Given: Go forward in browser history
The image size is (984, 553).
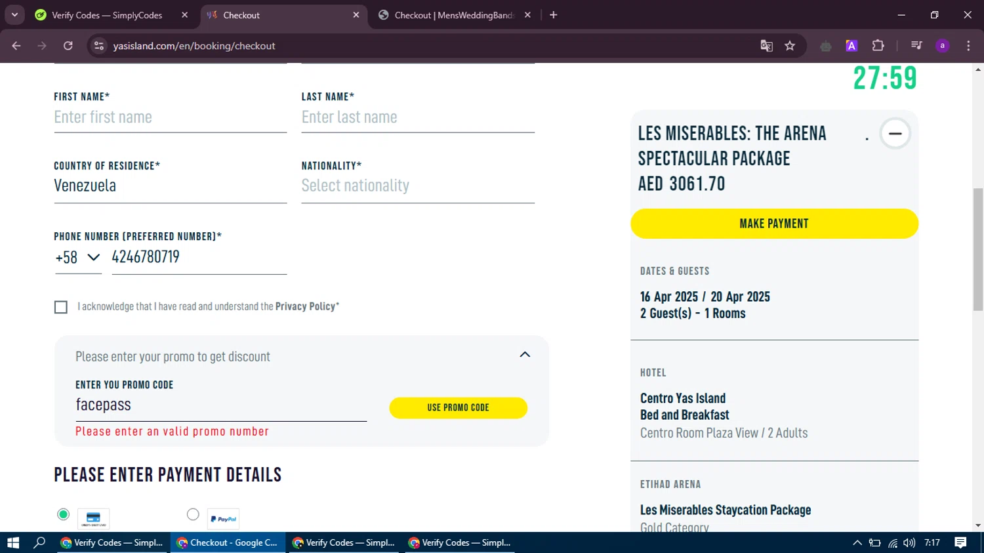Looking at the screenshot, I should coord(42,46).
